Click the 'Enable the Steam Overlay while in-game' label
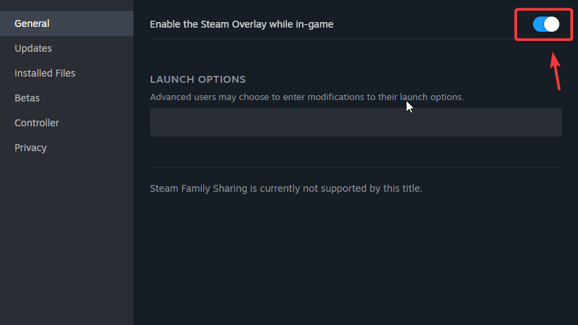This screenshot has width=578, height=325. (x=241, y=24)
